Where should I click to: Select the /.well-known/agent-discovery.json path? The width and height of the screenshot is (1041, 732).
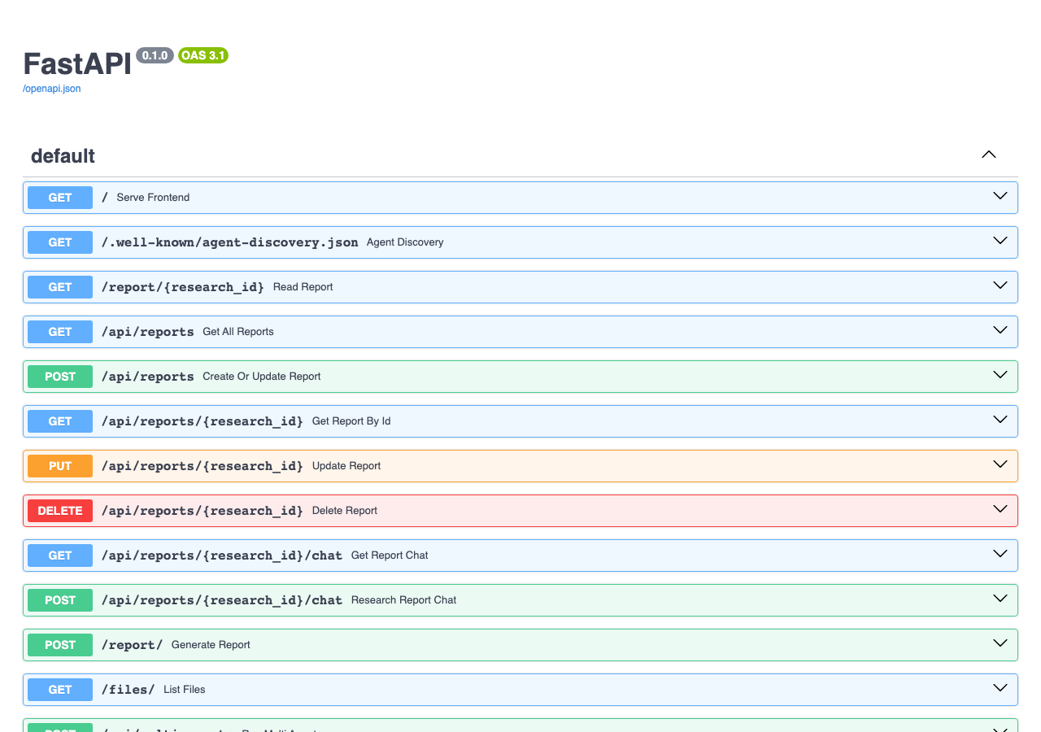pyautogui.click(x=229, y=242)
